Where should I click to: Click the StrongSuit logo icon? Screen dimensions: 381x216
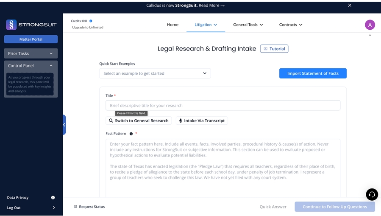click(11, 25)
